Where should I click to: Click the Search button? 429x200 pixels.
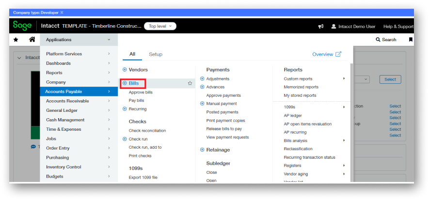coord(386,40)
